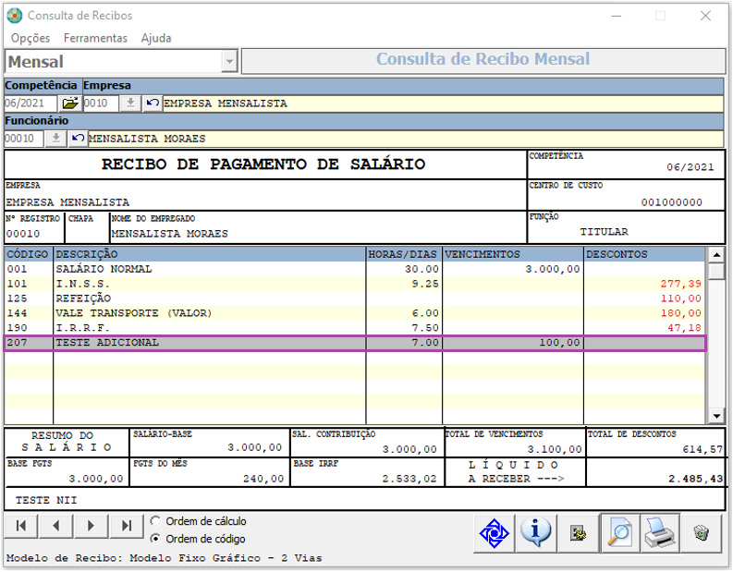Screen dimensions: 733x572
Task: Go to the previous record
Action: pos(56,526)
